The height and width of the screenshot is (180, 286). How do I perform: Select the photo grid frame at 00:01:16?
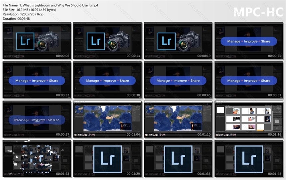point(249,119)
